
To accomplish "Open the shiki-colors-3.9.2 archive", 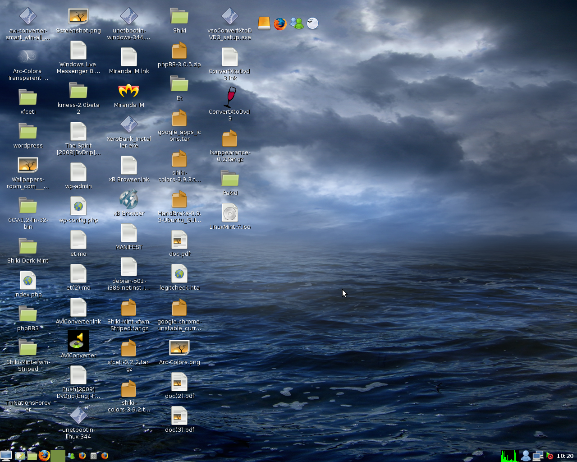I will click(129, 388).
